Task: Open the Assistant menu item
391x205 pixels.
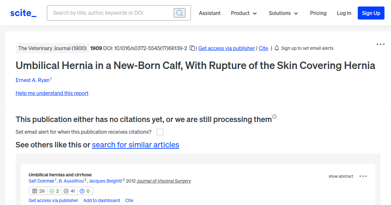Action: (210, 13)
